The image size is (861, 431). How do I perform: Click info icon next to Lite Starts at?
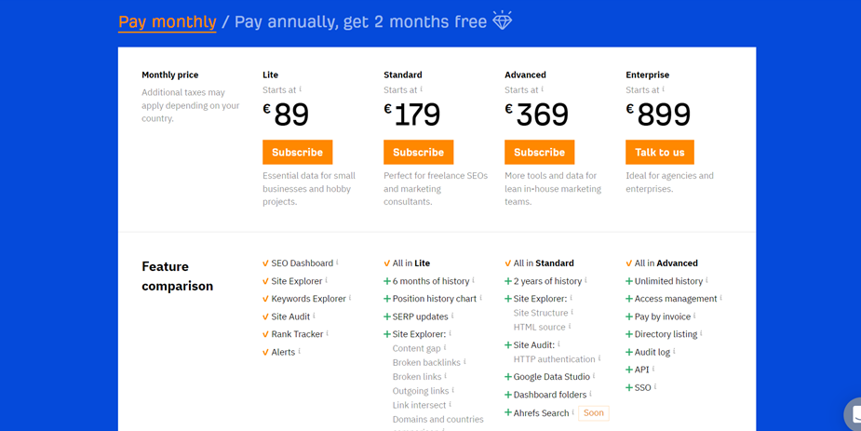coord(301,89)
